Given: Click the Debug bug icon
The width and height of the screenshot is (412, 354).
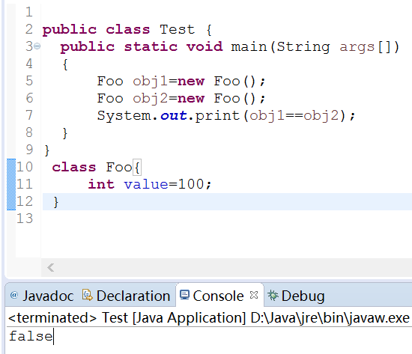Looking at the screenshot, I should click(273, 296).
